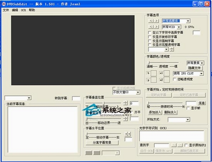
Task: Click the 隐藏文件 button
Action: (x=195, y=68)
